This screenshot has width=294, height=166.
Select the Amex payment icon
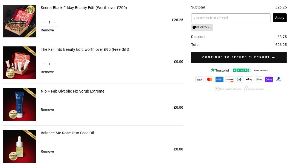click(x=219, y=79)
